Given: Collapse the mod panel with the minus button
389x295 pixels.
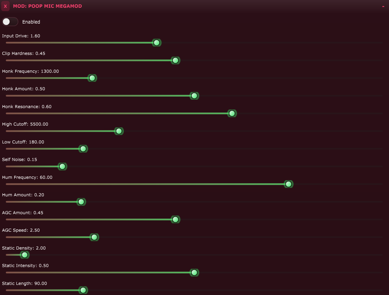Looking at the screenshot, I should click(x=383, y=6).
